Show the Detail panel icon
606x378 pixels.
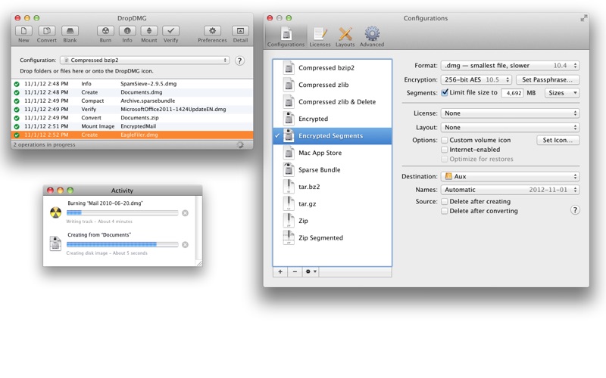point(240,32)
